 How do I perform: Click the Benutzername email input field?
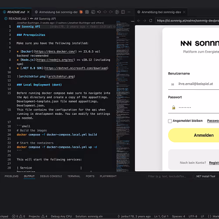pos(194,84)
